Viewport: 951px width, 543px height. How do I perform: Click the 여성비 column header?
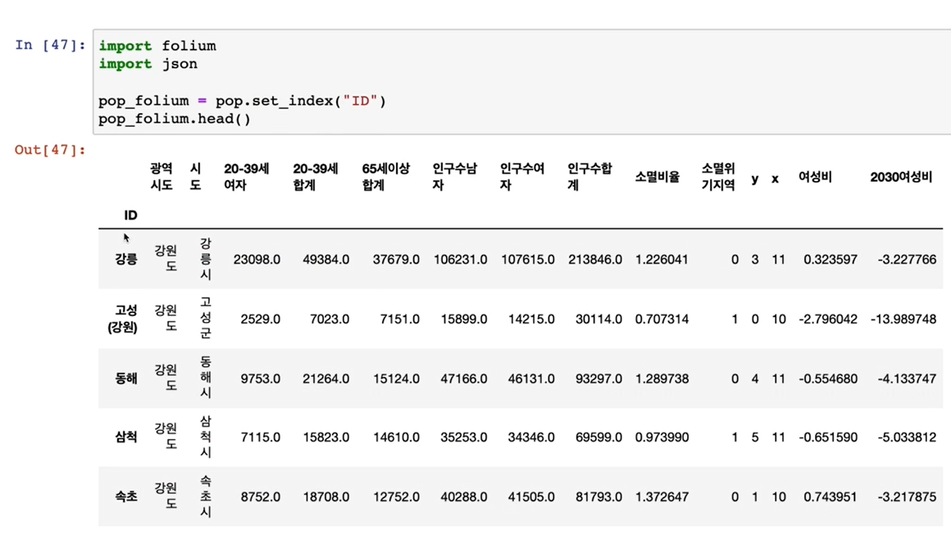tap(815, 177)
